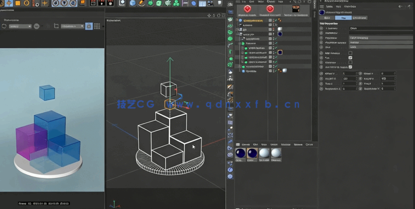This screenshot has height=209, width=415.
Task: Add a primitive with the blue Cube icon
Action: [x=132, y=3]
